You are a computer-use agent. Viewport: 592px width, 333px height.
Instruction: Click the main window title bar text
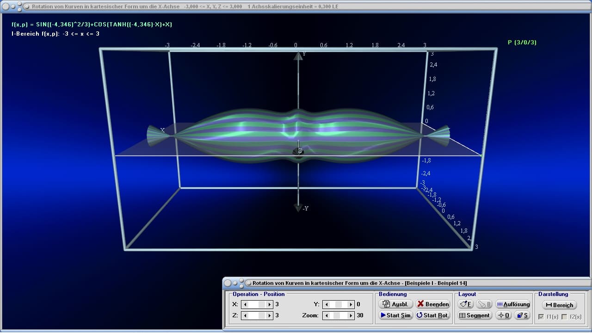185,6
